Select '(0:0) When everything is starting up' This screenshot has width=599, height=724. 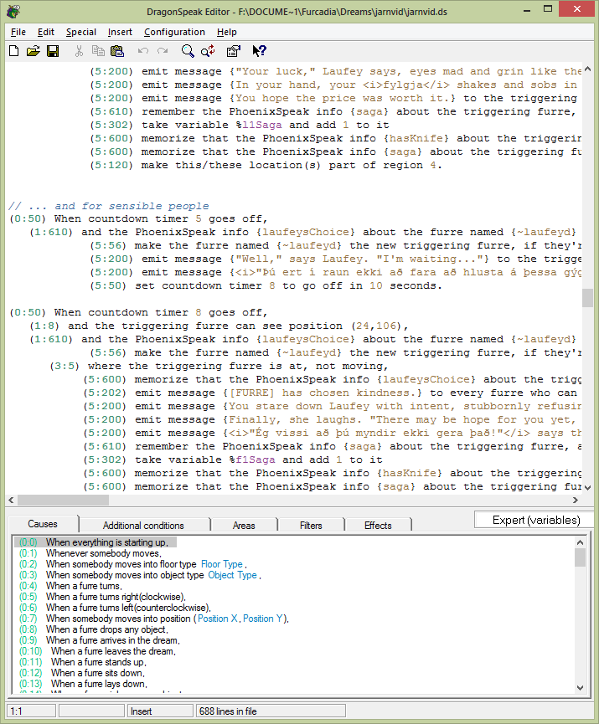point(95,542)
